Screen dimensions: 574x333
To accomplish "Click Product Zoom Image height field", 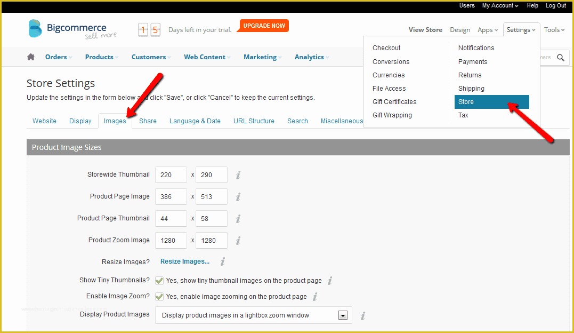I will click(212, 241).
